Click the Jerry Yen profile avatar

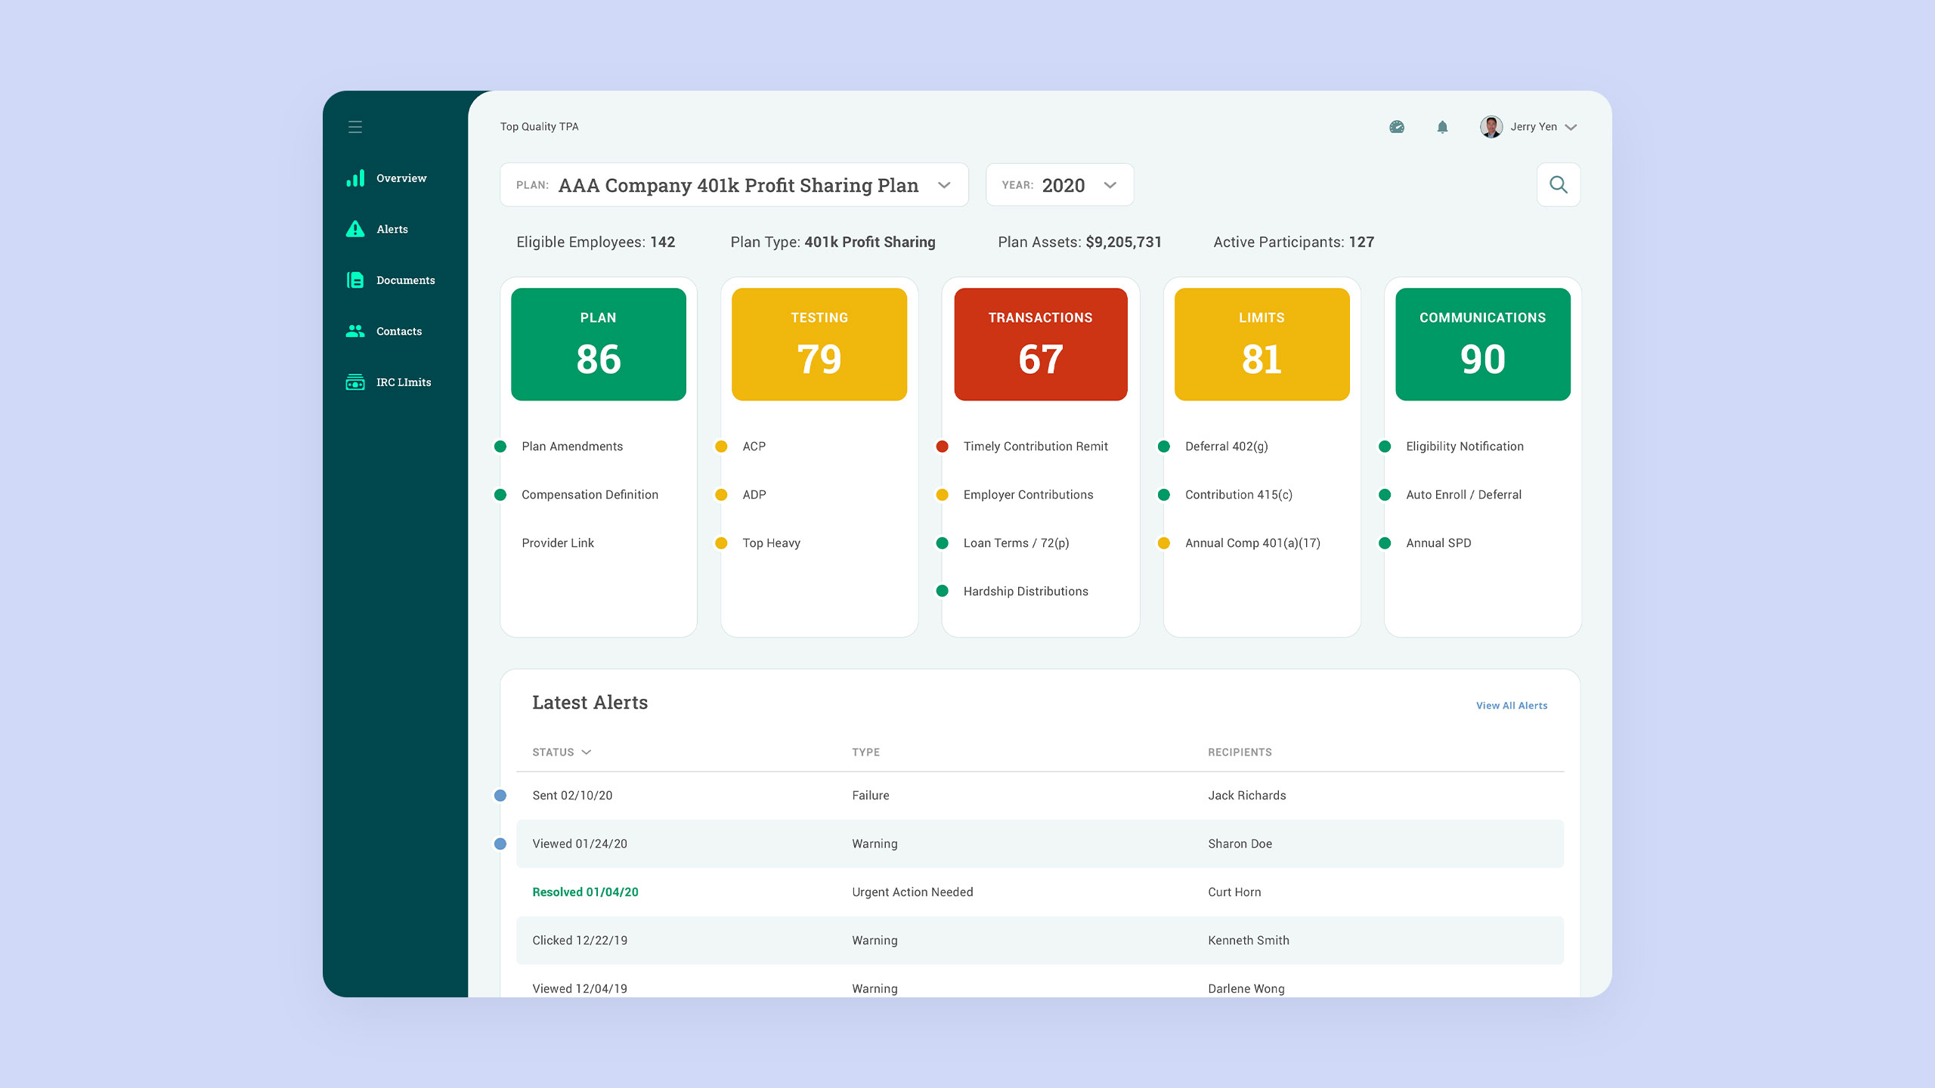pos(1491,127)
